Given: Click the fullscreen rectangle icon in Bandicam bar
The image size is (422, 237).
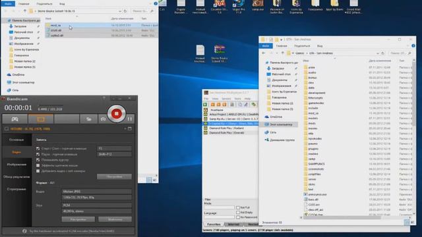Looking at the screenshot, I should pos(130,129).
